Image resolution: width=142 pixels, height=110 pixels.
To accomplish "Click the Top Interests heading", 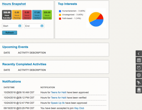I will tap(68, 4).
